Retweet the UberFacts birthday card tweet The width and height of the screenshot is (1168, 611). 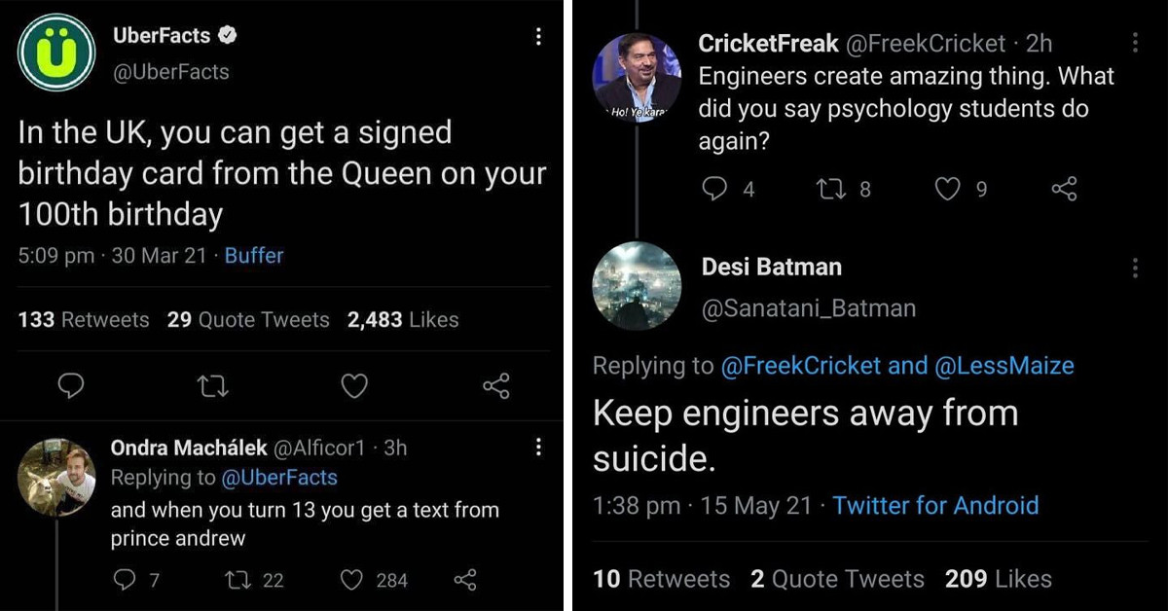(x=212, y=386)
